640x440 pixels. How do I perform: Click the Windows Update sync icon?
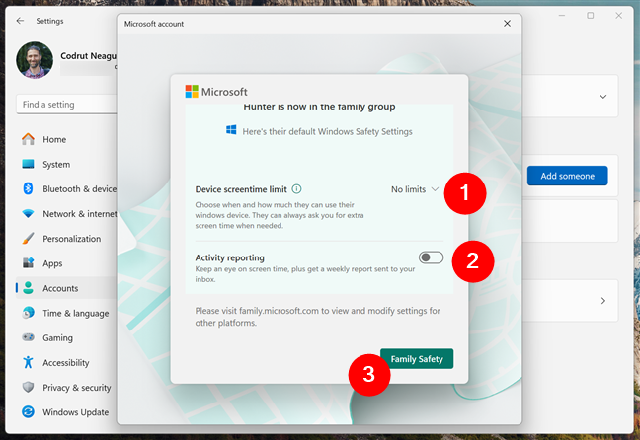click(x=28, y=411)
